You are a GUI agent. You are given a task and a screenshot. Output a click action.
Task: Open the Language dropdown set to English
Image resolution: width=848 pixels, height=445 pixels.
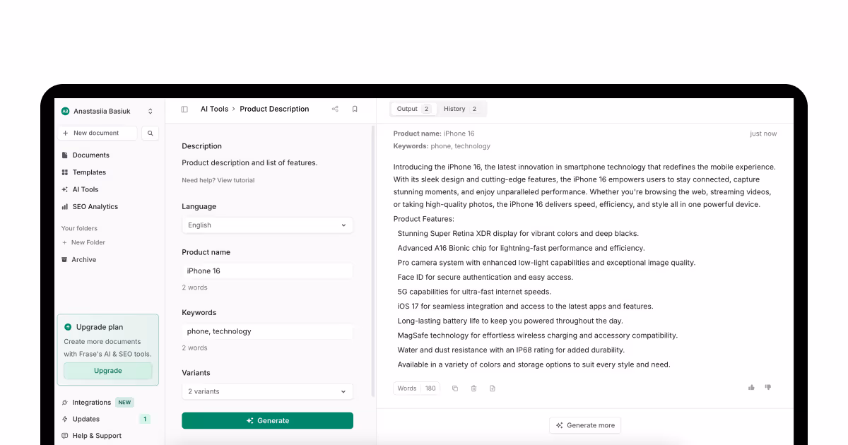[267, 225]
